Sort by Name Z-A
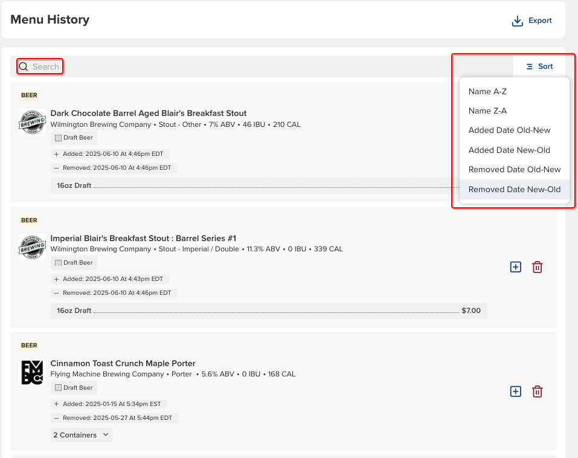Screen dimensions: 578x458 pyautogui.click(x=487, y=111)
